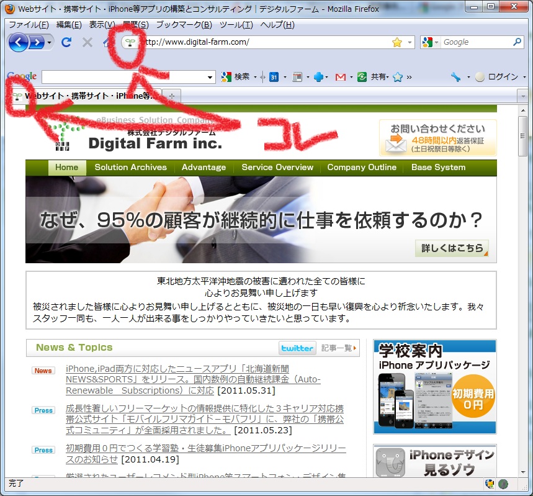
Task: Click the ログイン button on Google toolbar
Action: (497, 77)
